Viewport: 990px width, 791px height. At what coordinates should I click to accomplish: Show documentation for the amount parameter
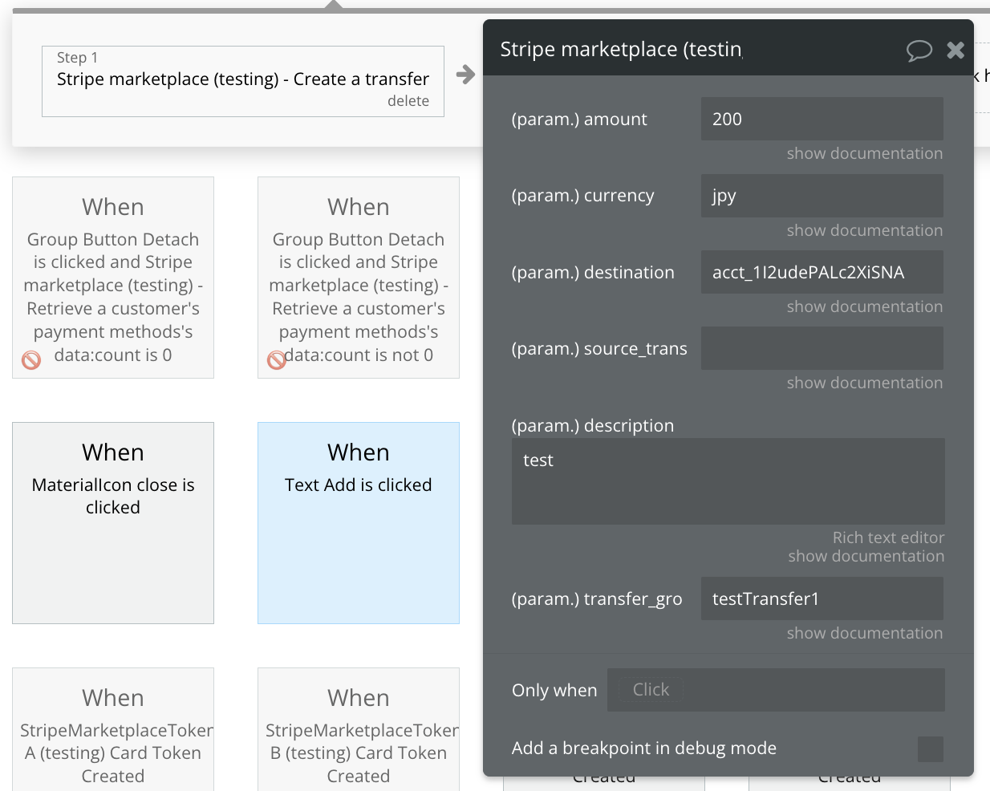865,153
